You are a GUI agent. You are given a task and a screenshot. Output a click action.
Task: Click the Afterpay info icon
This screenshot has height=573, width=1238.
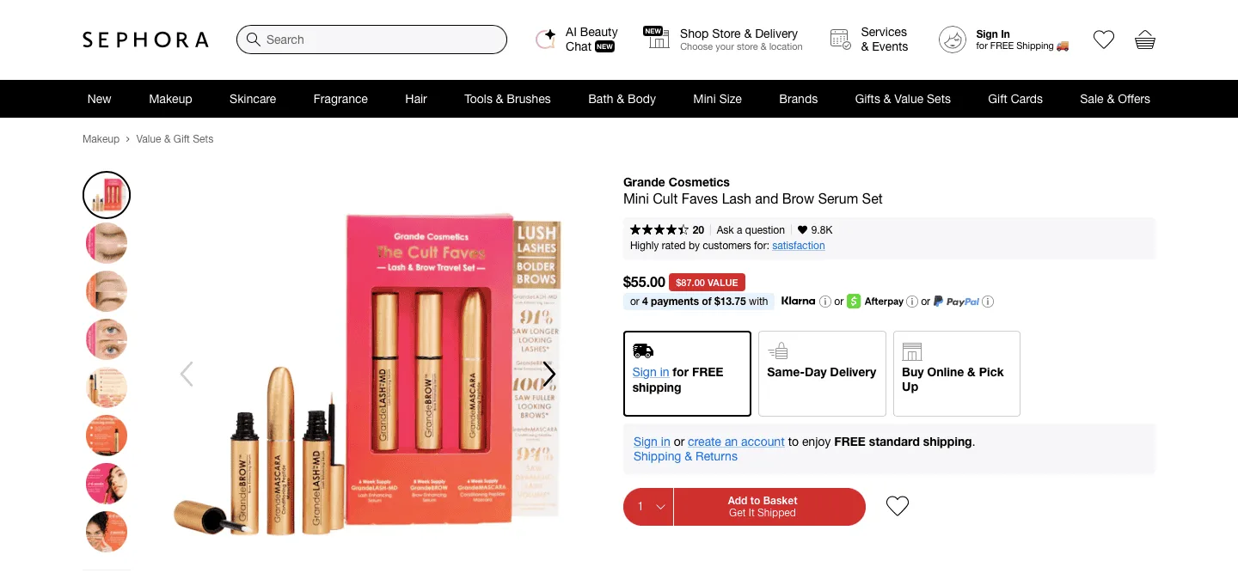tap(911, 302)
